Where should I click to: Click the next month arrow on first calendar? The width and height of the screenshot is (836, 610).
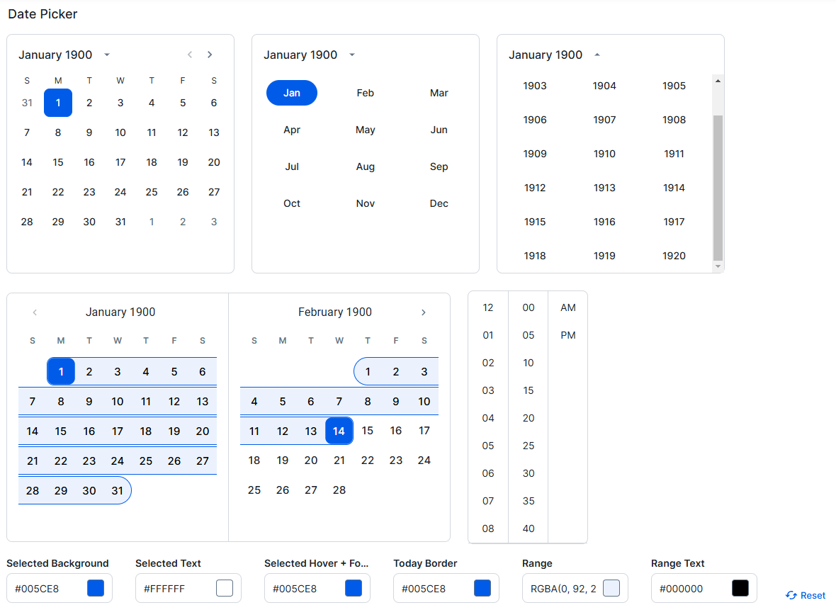coord(210,54)
